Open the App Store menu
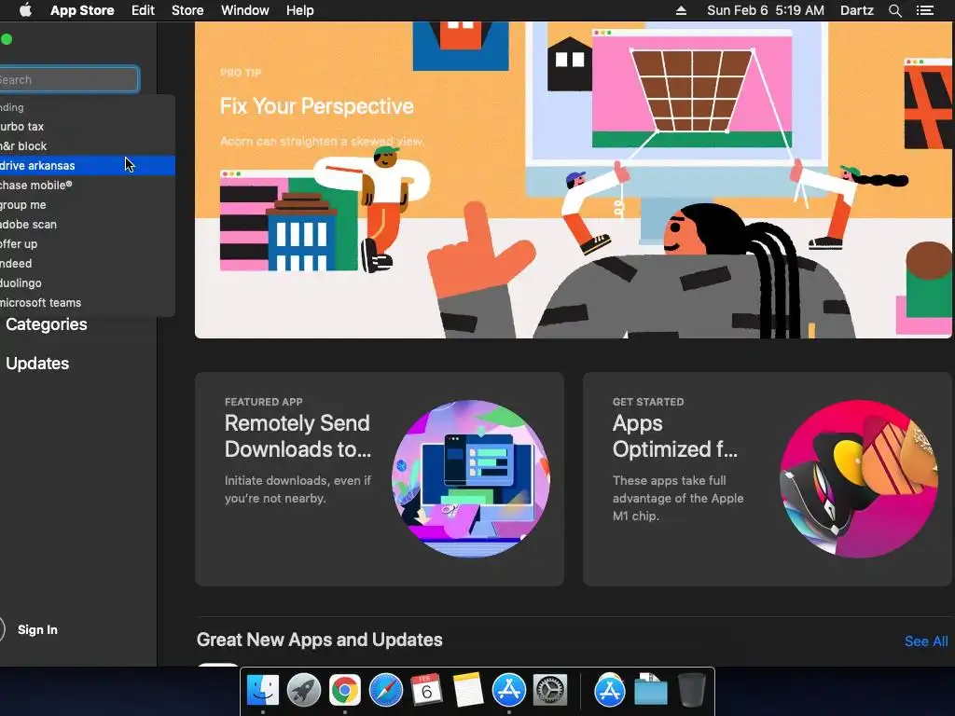The height and width of the screenshot is (716, 955). [x=82, y=10]
